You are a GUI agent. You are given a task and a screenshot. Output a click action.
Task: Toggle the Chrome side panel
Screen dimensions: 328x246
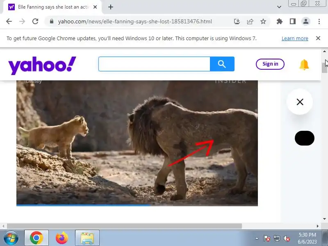pyautogui.click(x=293, y=21)
